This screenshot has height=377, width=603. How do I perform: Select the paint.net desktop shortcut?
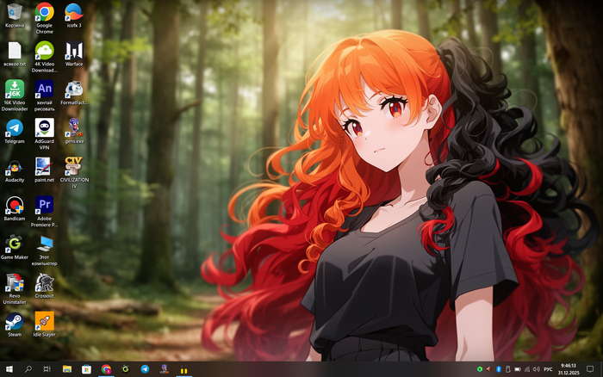tap(44, 166)
